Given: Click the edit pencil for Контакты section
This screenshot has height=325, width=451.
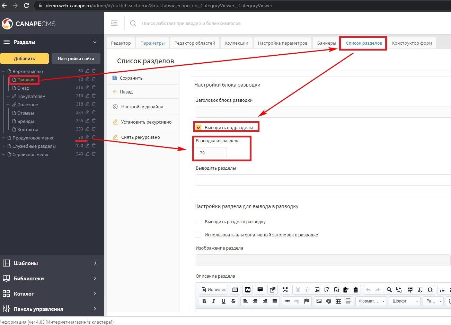Looking at the screenshot, I should (x=87, y=129).
